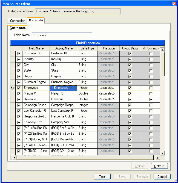Click Cancel to discard changes
The image size is (178, 183).
(162, 177)
